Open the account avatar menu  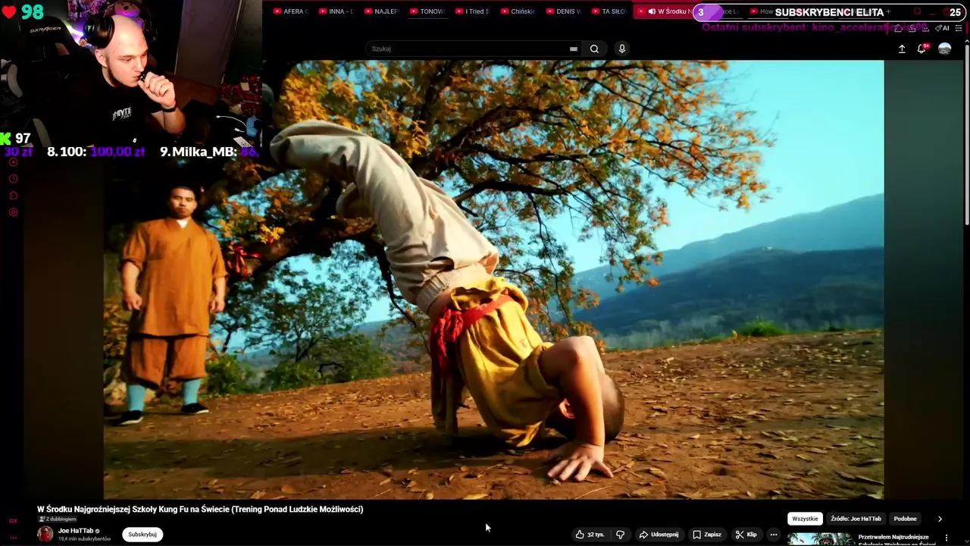click(x=944, y=49)
